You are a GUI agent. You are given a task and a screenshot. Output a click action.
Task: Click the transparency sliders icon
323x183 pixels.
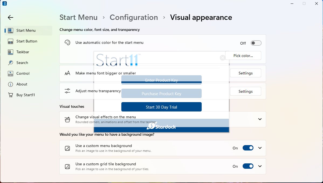tap(67, 91)
